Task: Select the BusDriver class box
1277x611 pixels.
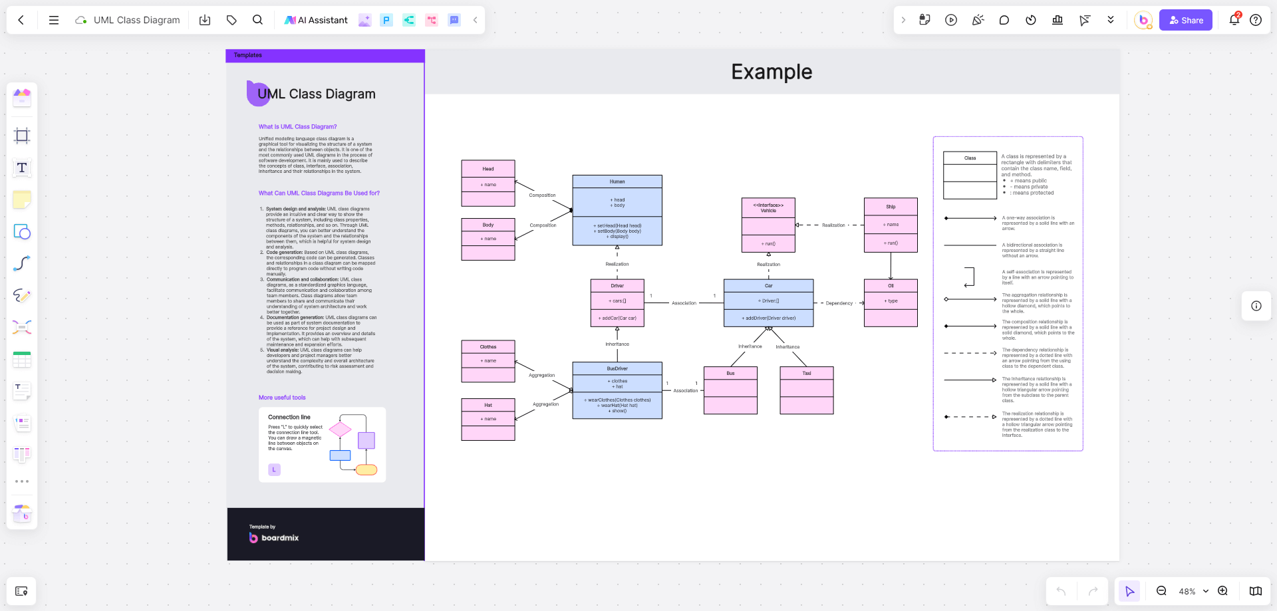Action: 617,390
